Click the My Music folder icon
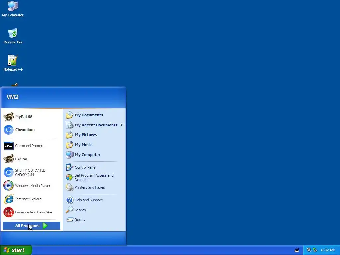The image size is (340, 255). (x=70, y=145)
